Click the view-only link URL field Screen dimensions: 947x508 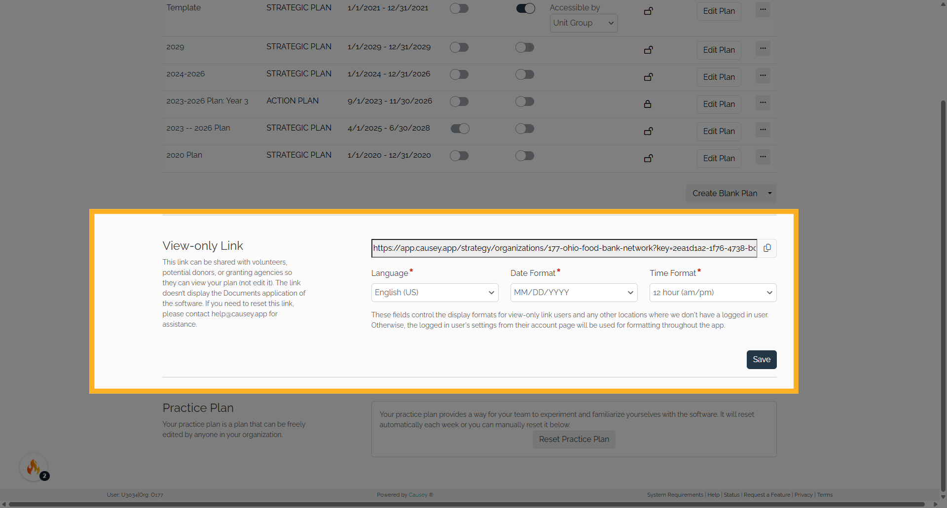coord(564,248)
